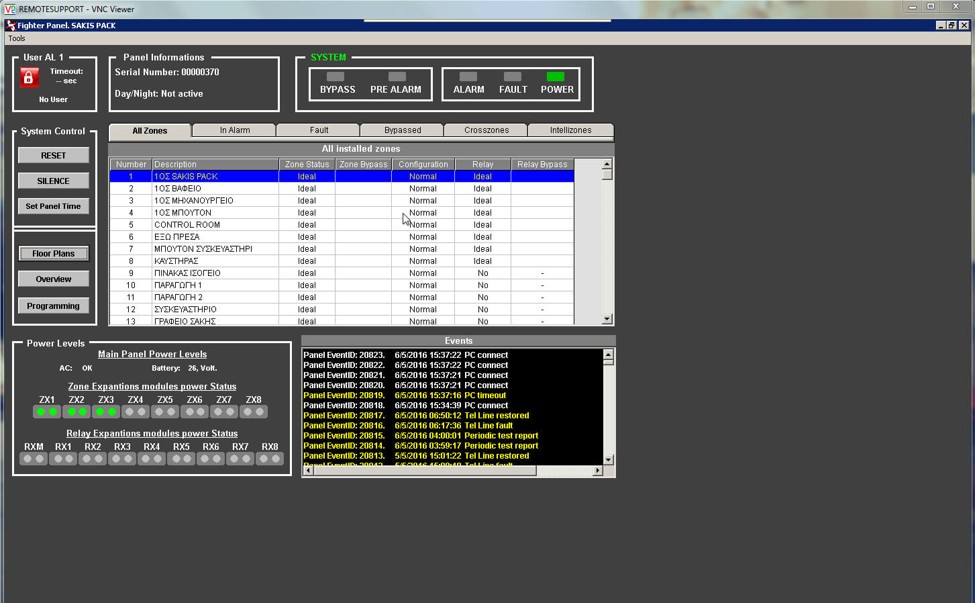
Task: Click the Events horizontal scrollbar right arrow
Action: point(597,471)
